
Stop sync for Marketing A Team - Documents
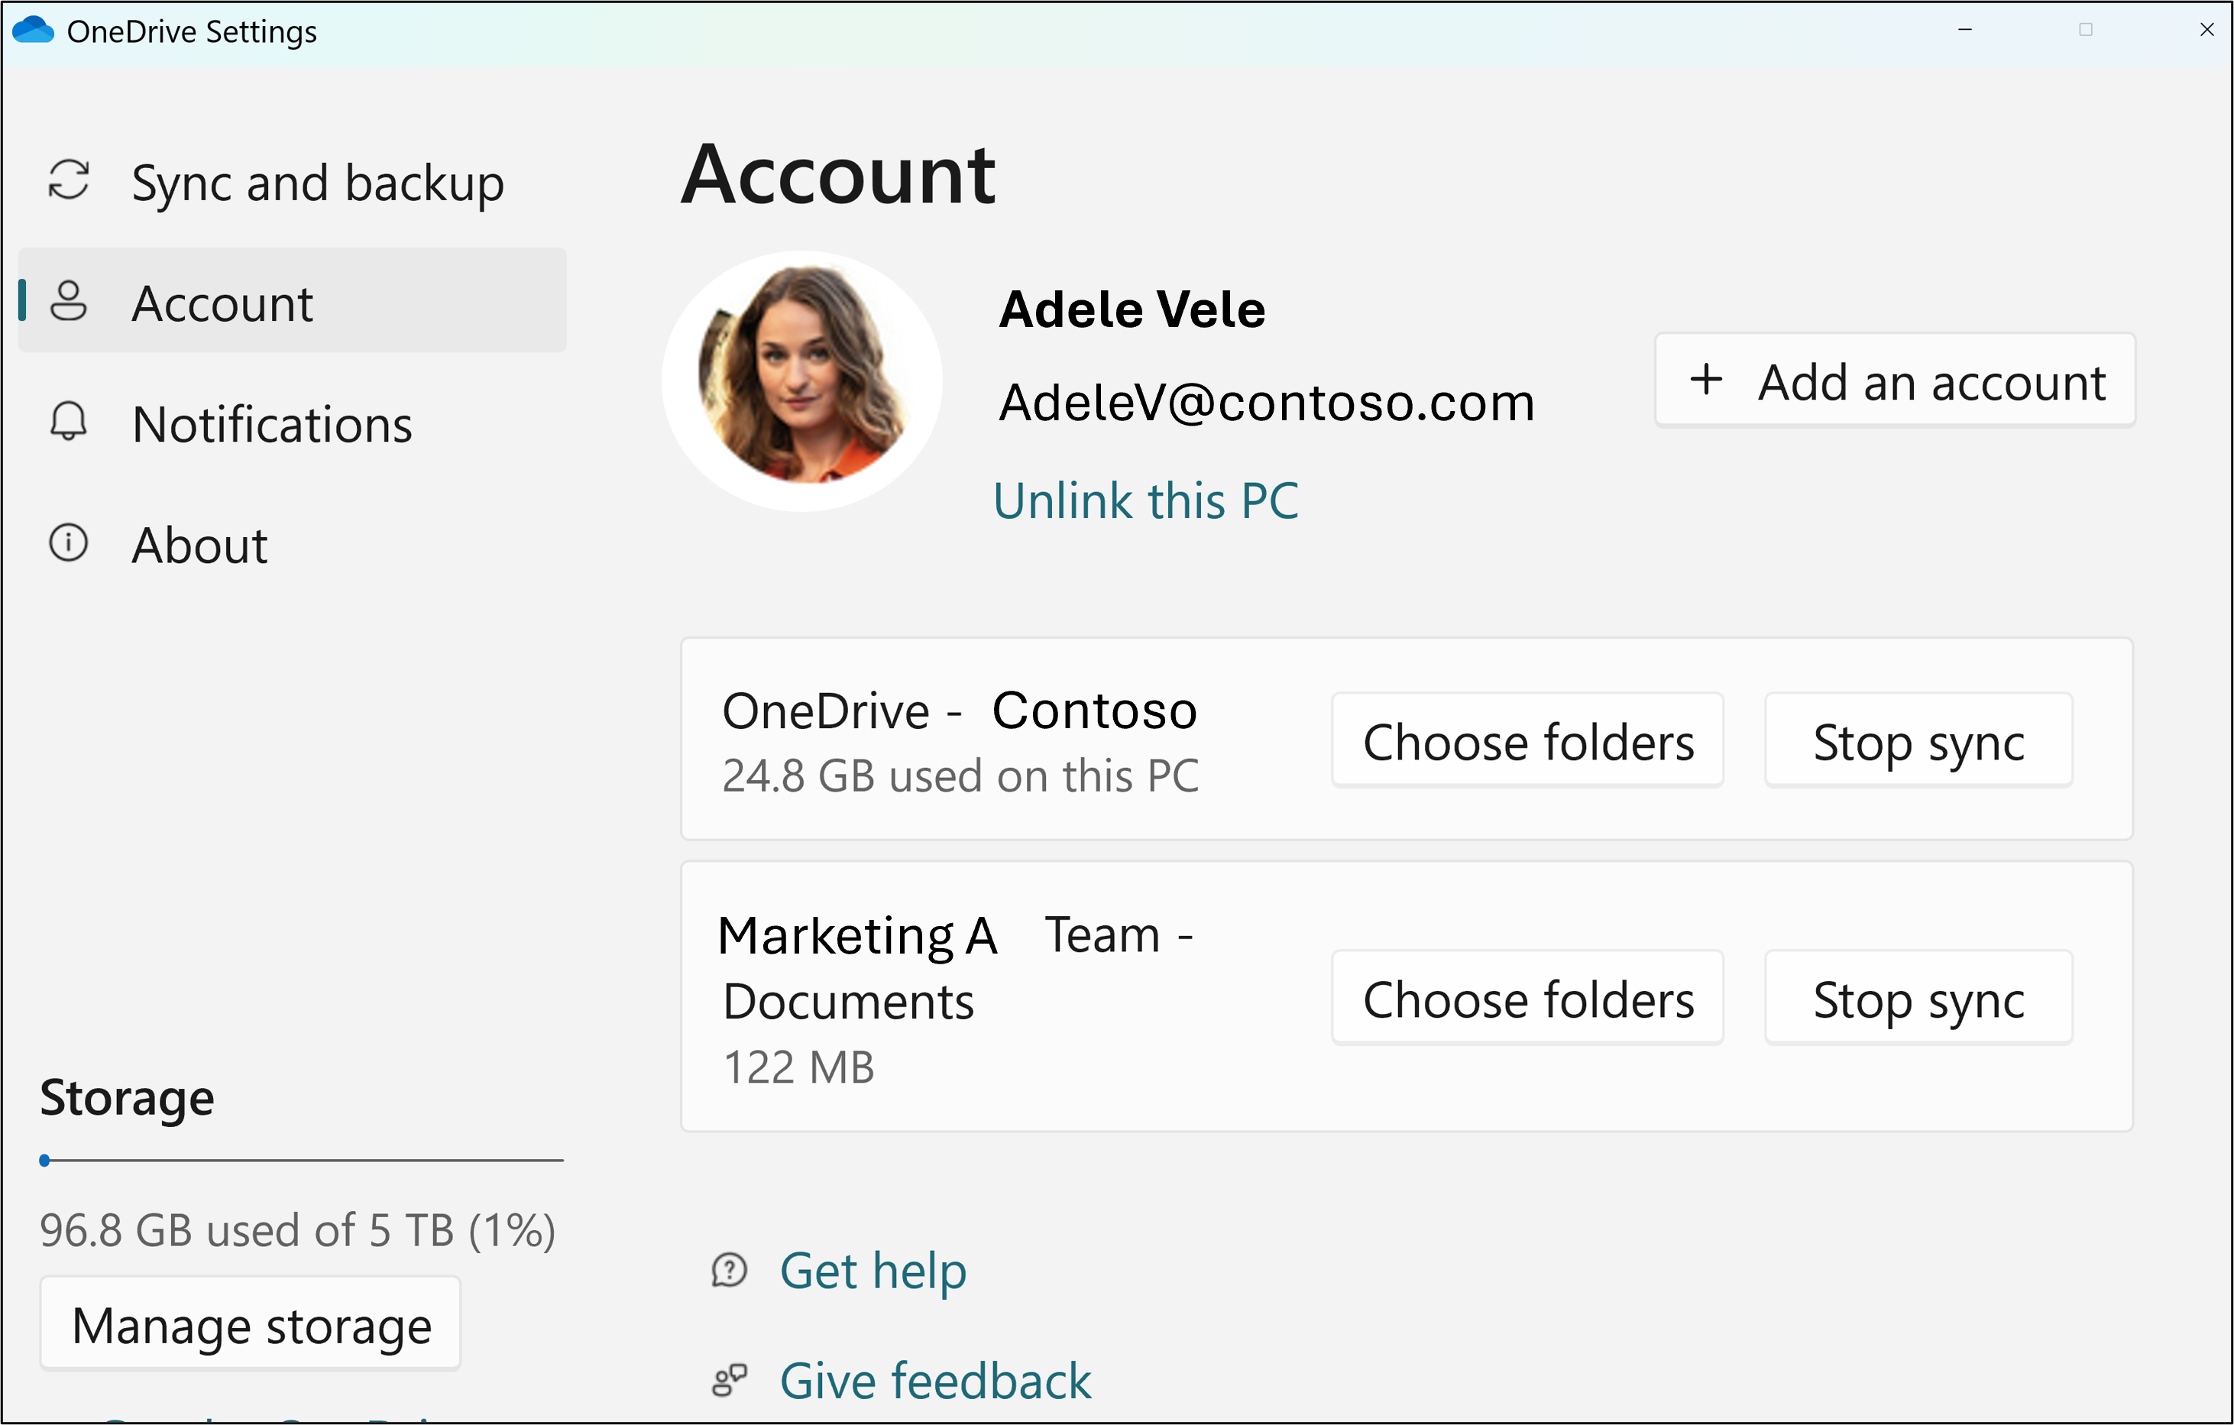point(1918,997)
